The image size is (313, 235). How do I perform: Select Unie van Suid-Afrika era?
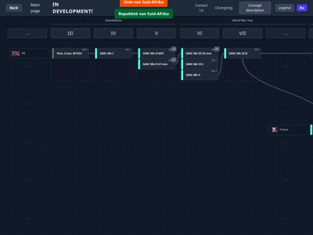coord(144,3)
